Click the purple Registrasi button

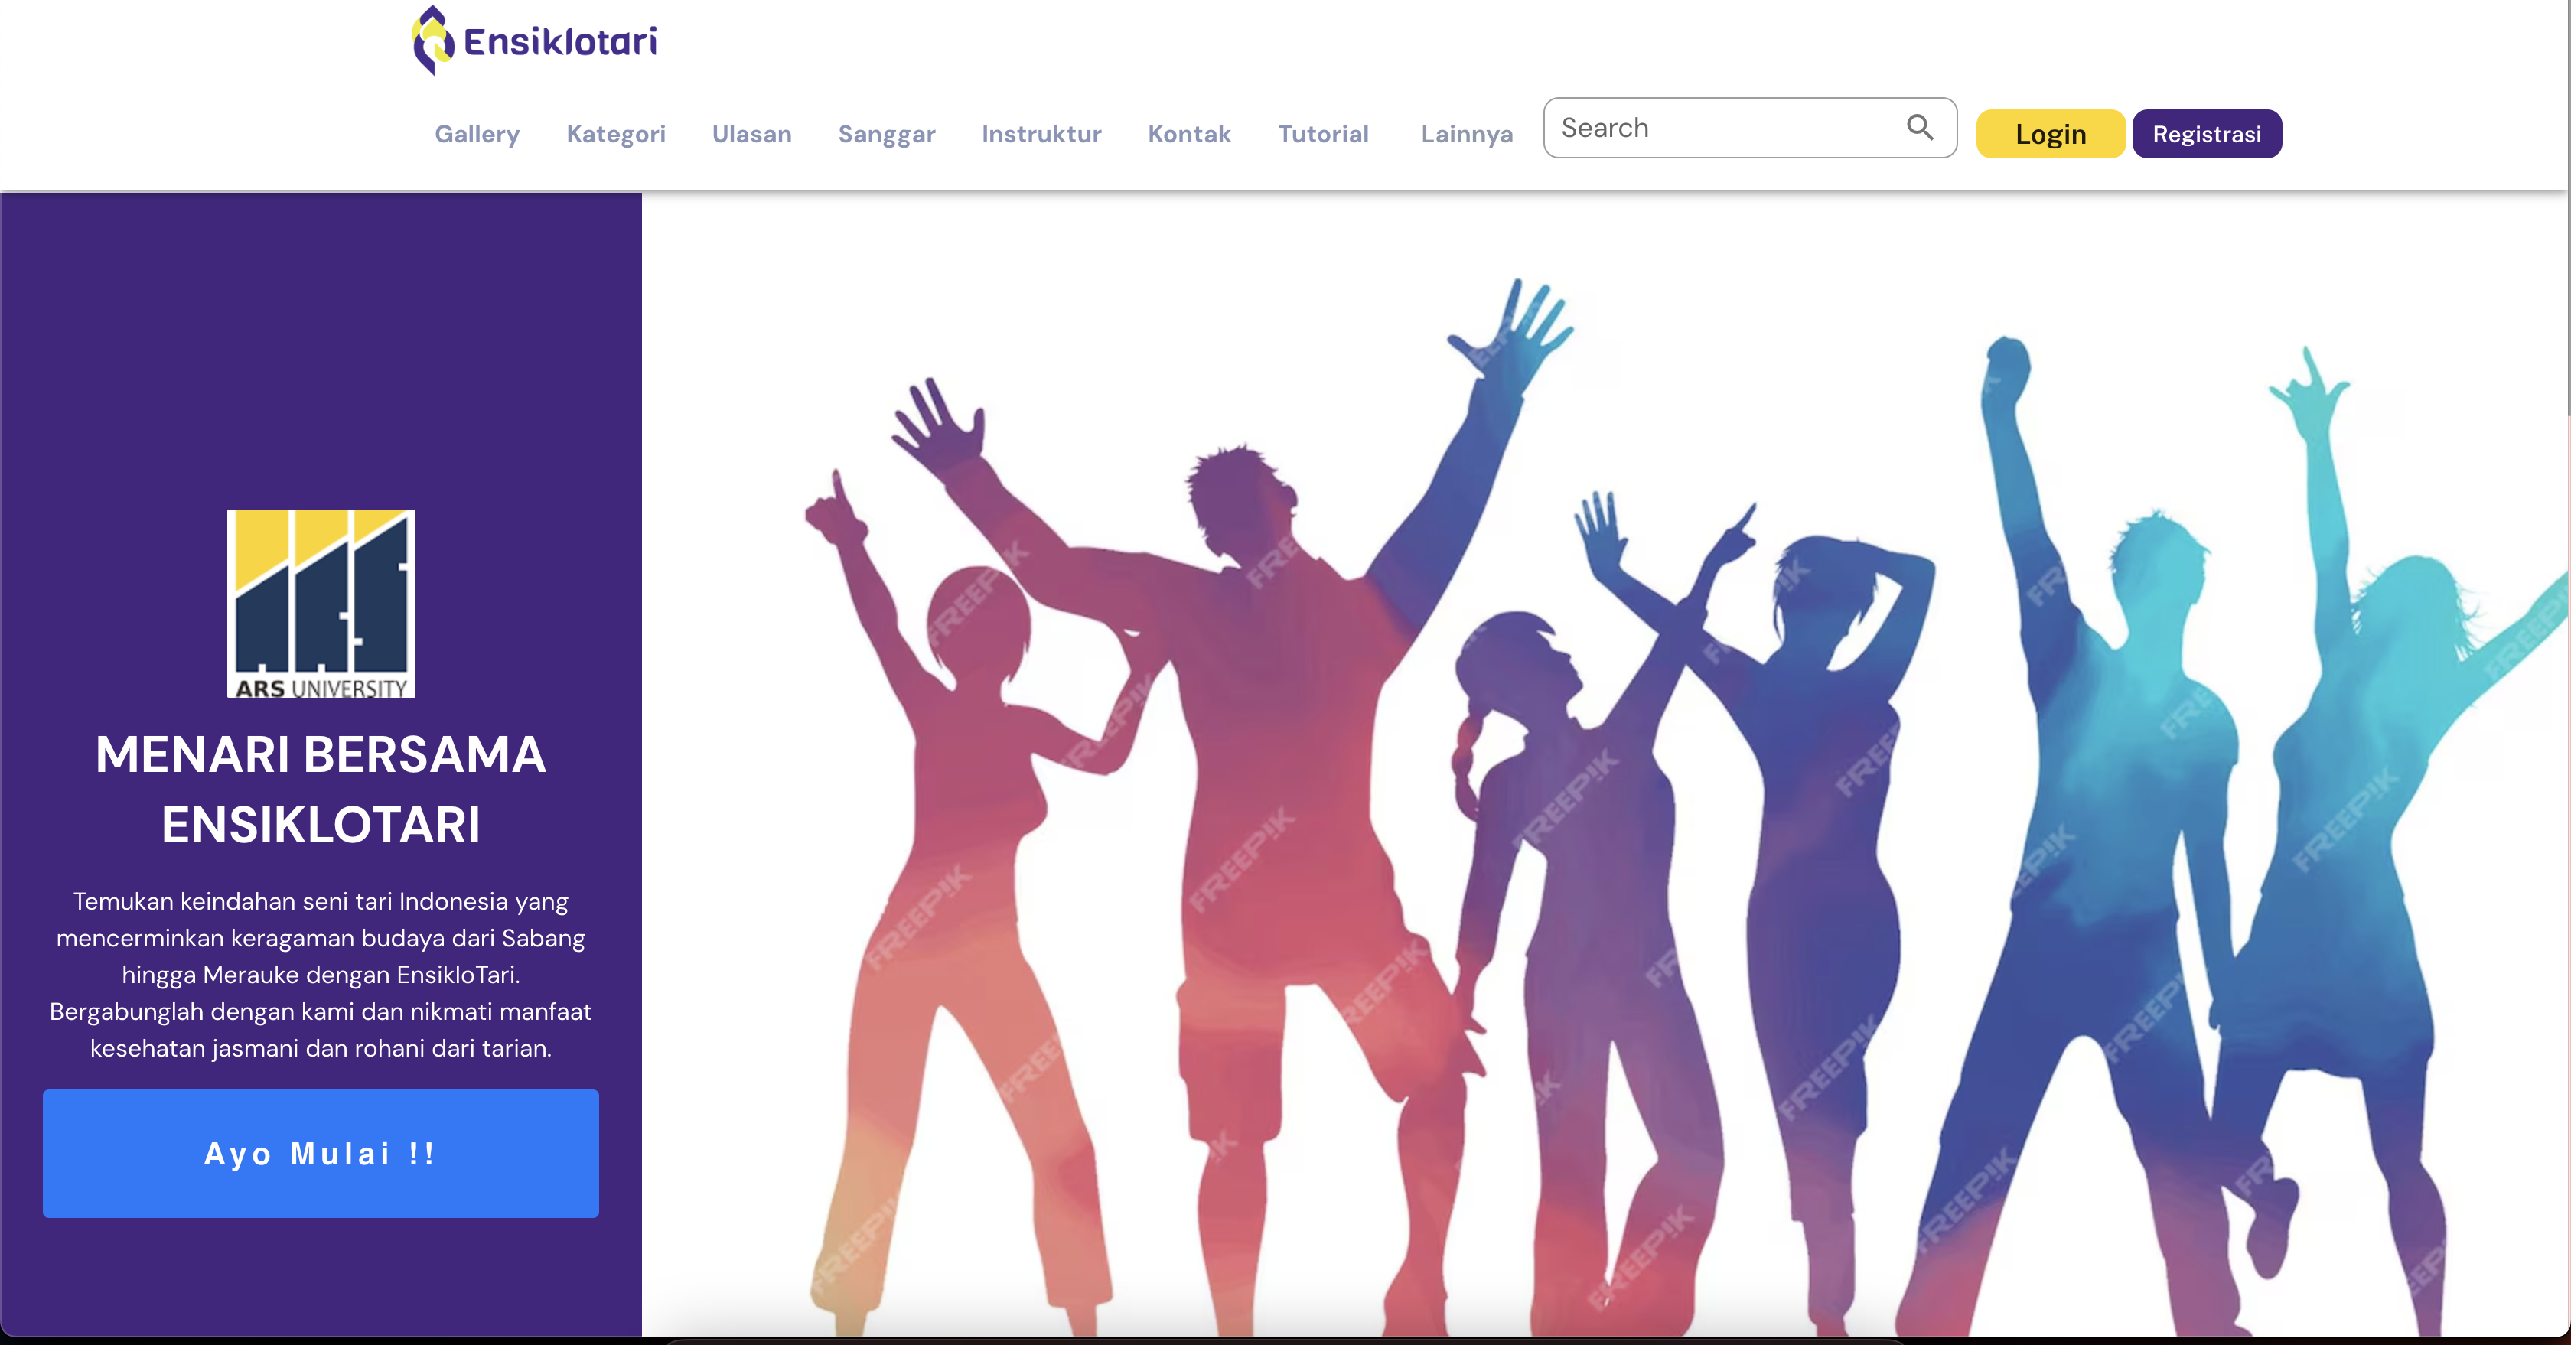2206,134
